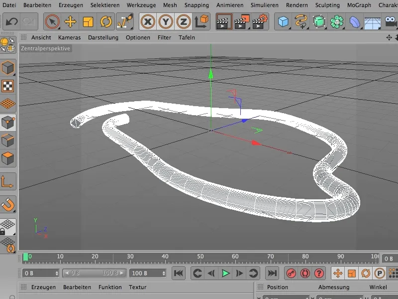Step one frame forward

click(239, 273)
